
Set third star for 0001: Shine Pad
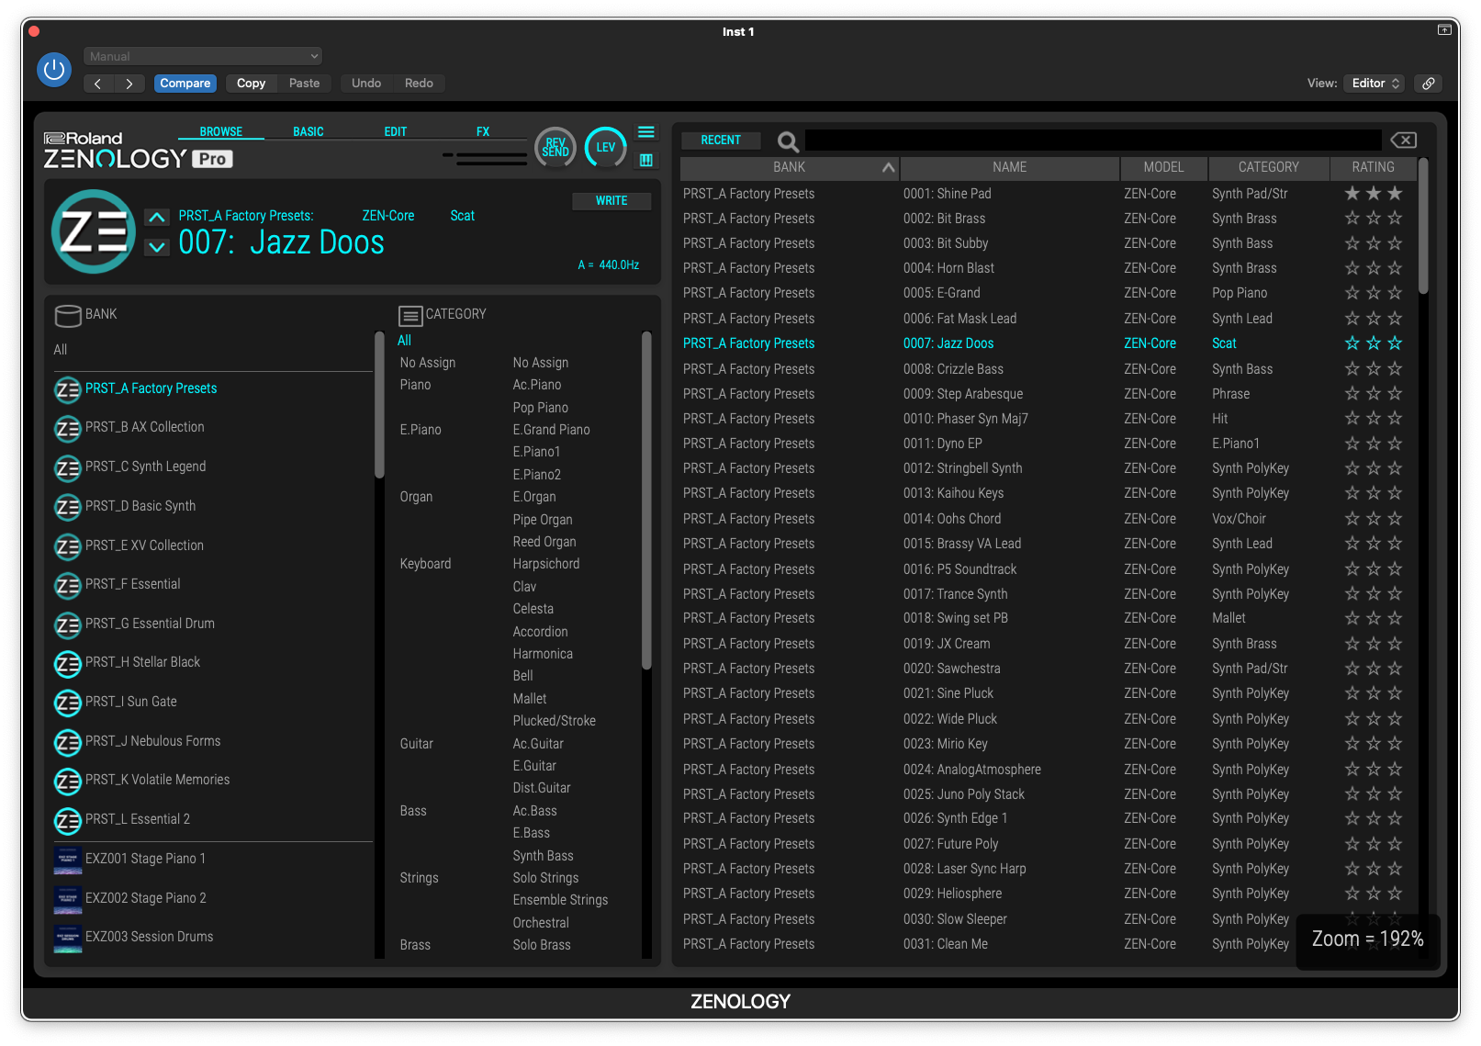(x=1395, y=194)
